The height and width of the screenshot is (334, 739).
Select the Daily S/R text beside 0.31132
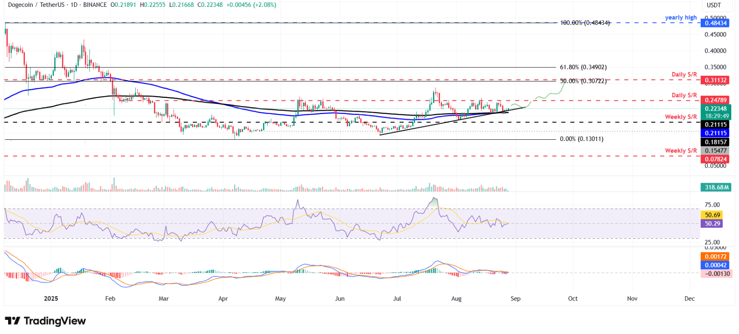[x=684, y=75]
